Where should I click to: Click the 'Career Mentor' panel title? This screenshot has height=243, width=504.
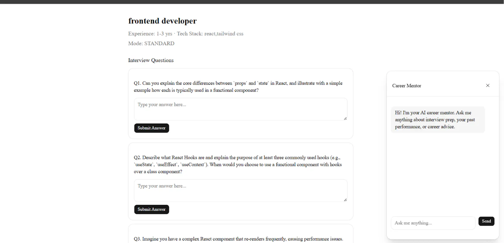pos(407,86)
